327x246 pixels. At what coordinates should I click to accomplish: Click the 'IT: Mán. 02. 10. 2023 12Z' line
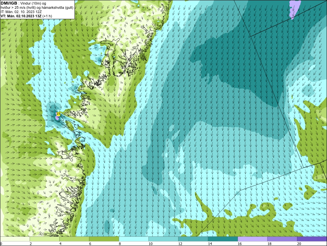(x=21, y=12)
